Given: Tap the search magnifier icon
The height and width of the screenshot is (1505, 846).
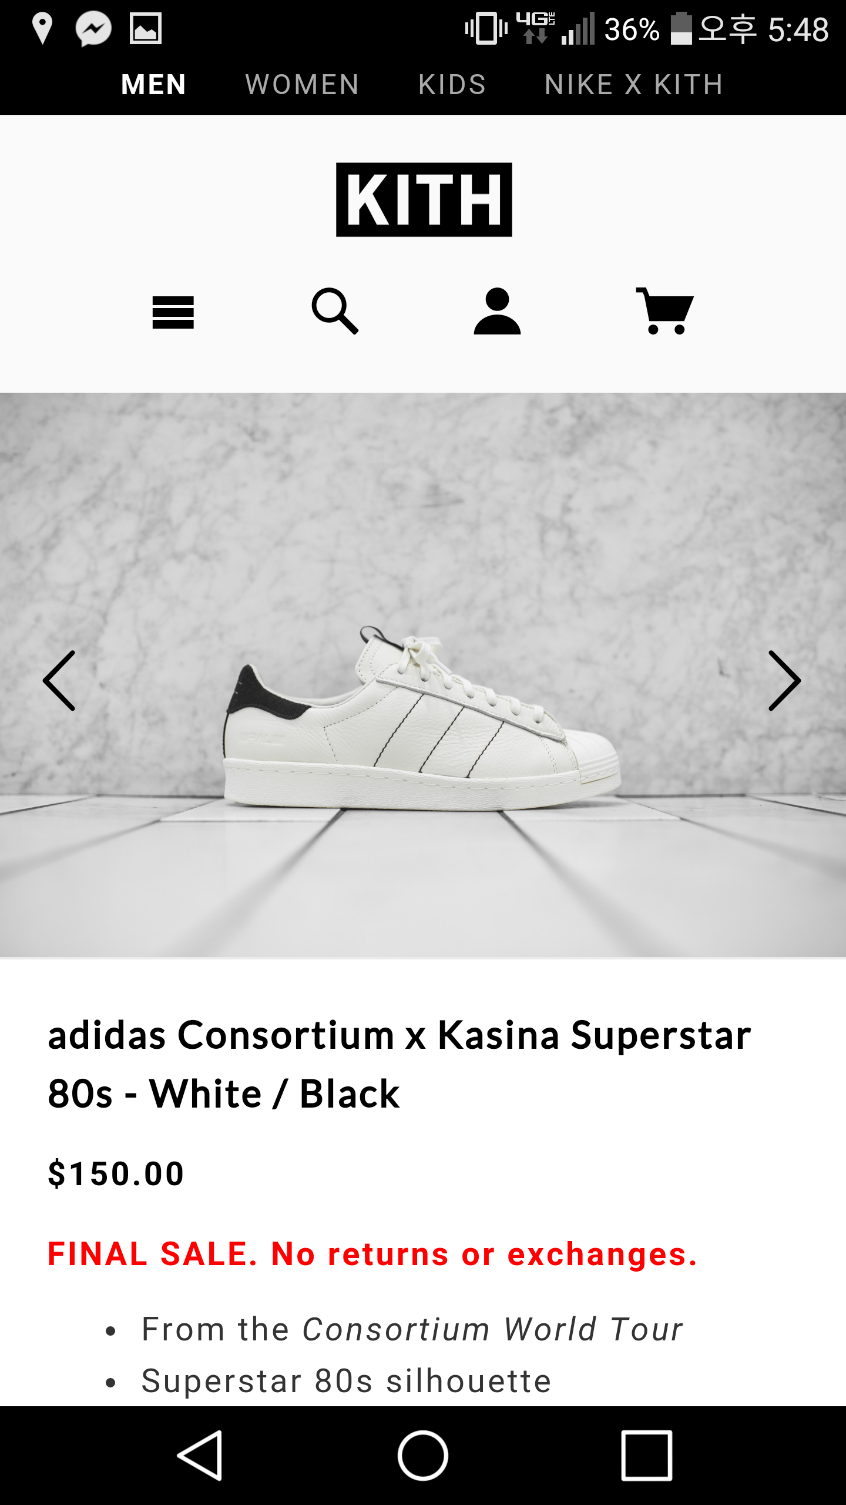Looking at the screenshot, I should (335, 311).
